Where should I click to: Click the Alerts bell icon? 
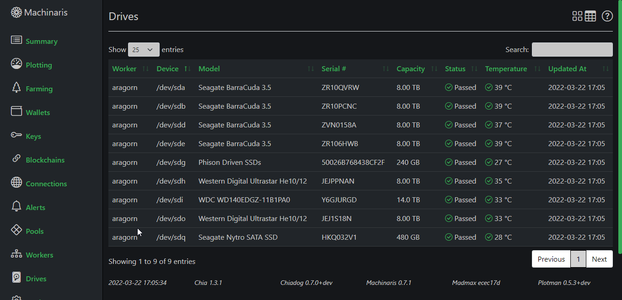click(x=16, y=206)
